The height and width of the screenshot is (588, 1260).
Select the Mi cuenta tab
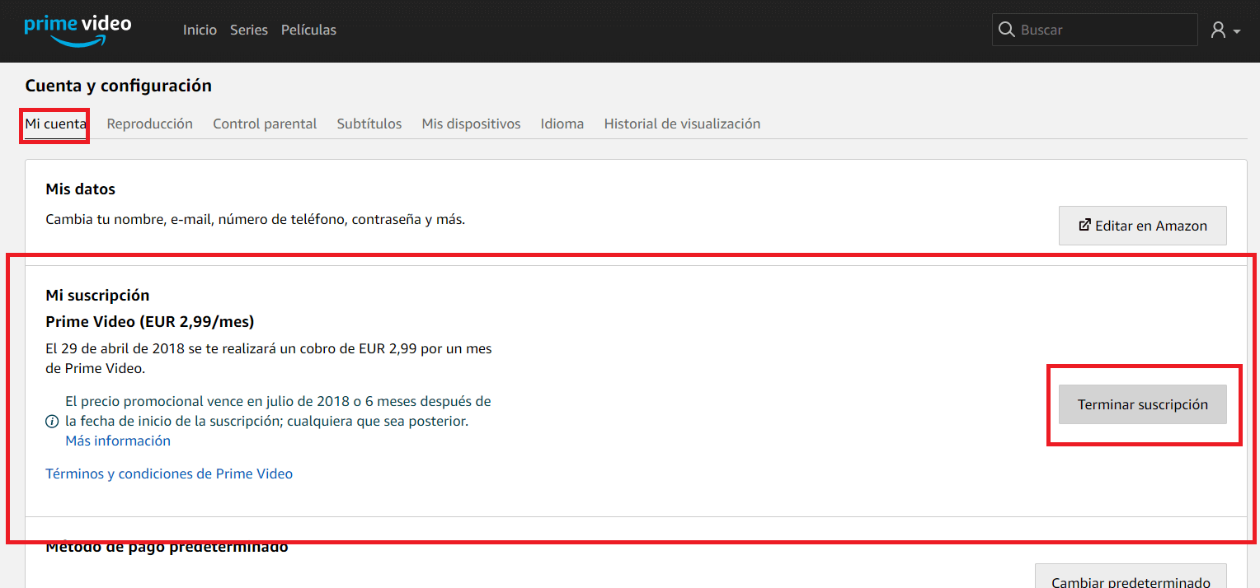55,124
